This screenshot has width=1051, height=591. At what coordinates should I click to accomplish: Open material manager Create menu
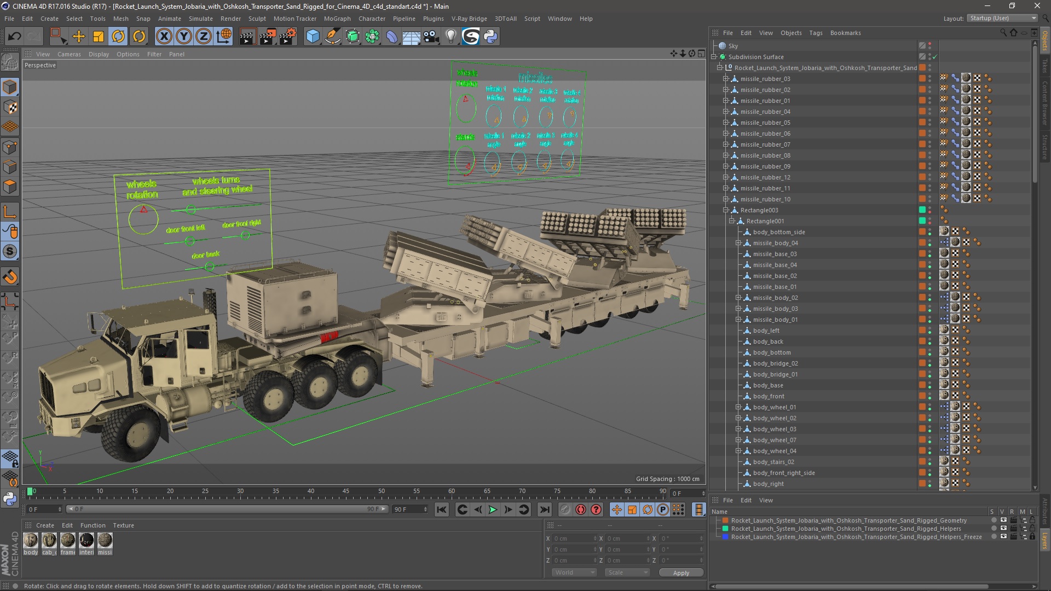[x=45, y=525]
